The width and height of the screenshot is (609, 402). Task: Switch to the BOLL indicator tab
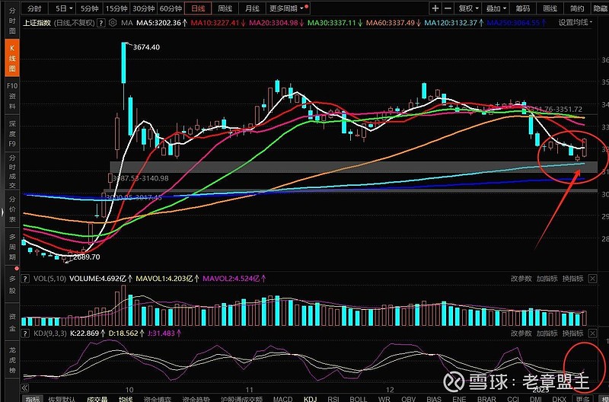pos(358,398)
